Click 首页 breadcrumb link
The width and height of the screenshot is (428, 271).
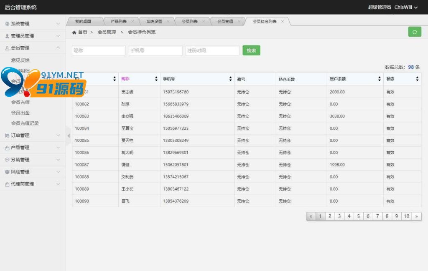82,32
